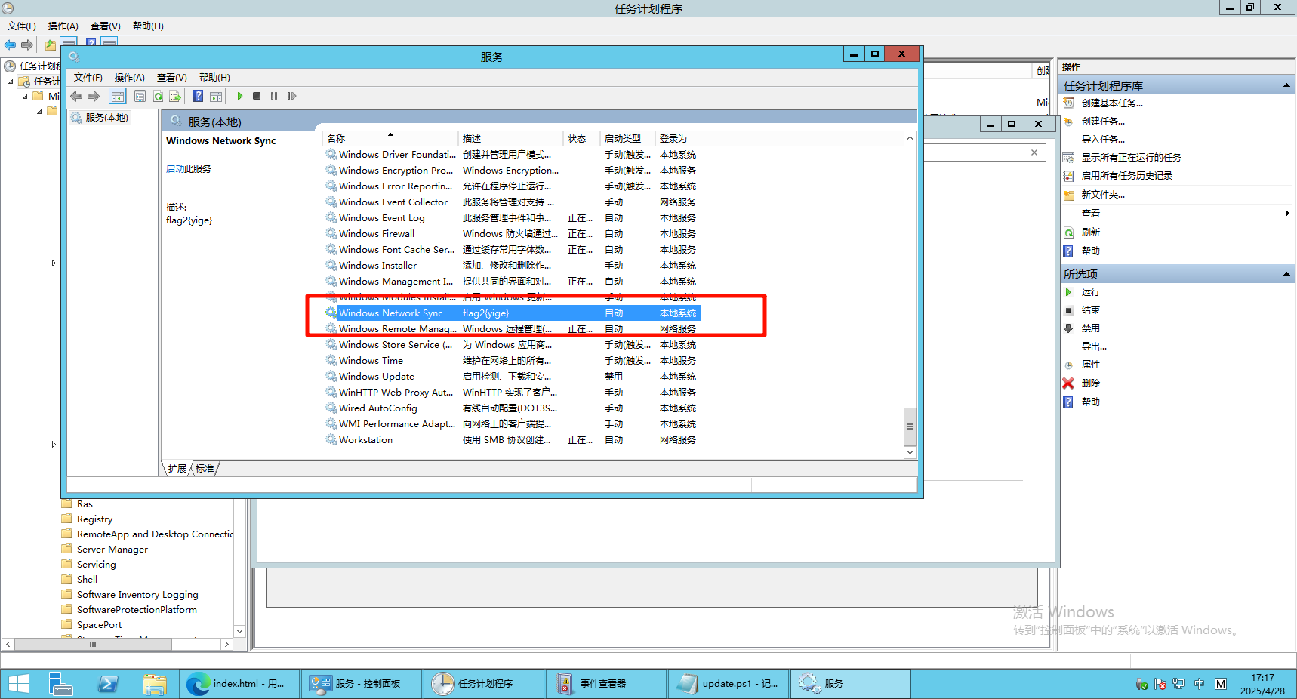Screen dimensions: 1297x699
Task: Switch to the 事件查看器 taskbar button
Action: pos(606,684)
